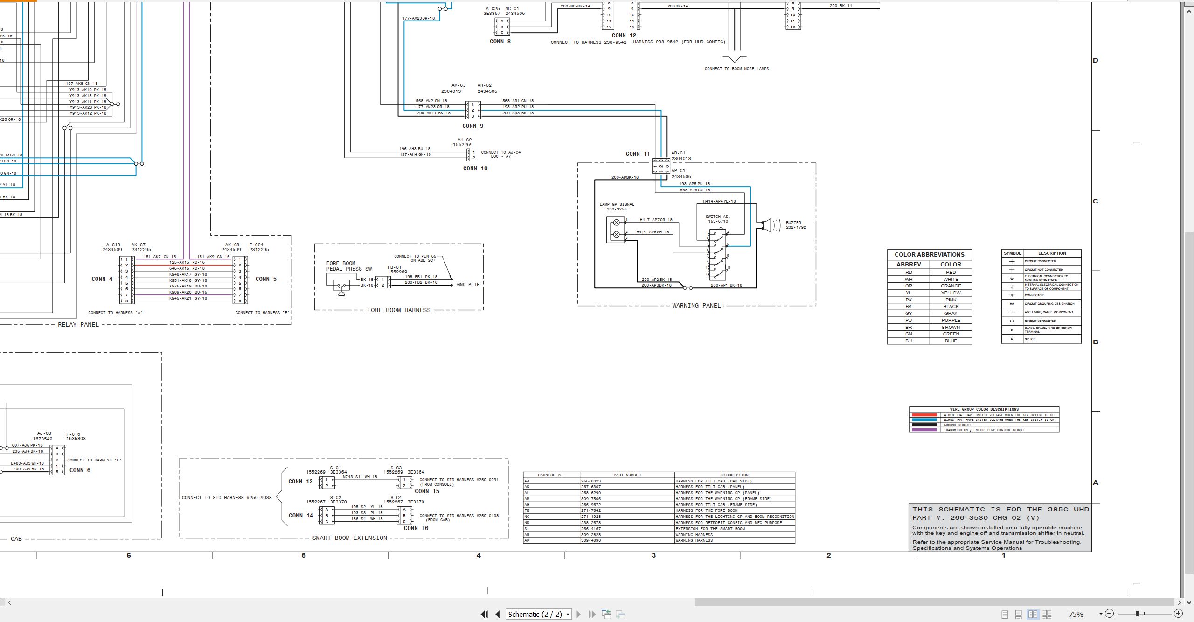Zoom in with the plus button

[1178, 614]
